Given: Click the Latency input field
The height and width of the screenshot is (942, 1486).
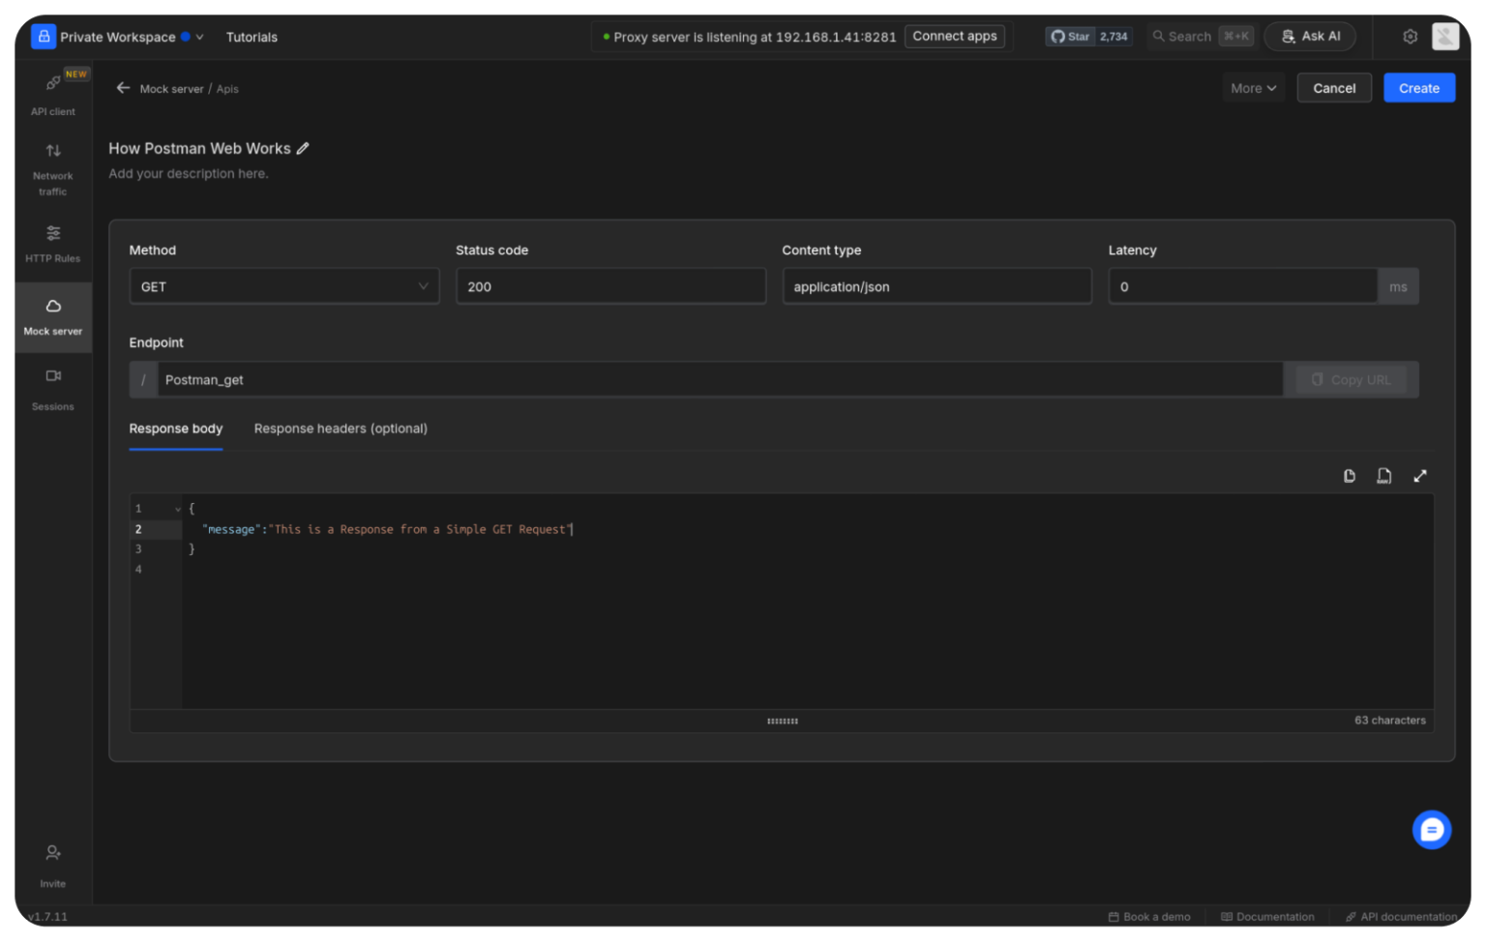Looking at the screenshot, I should [x=1243, y=286].
